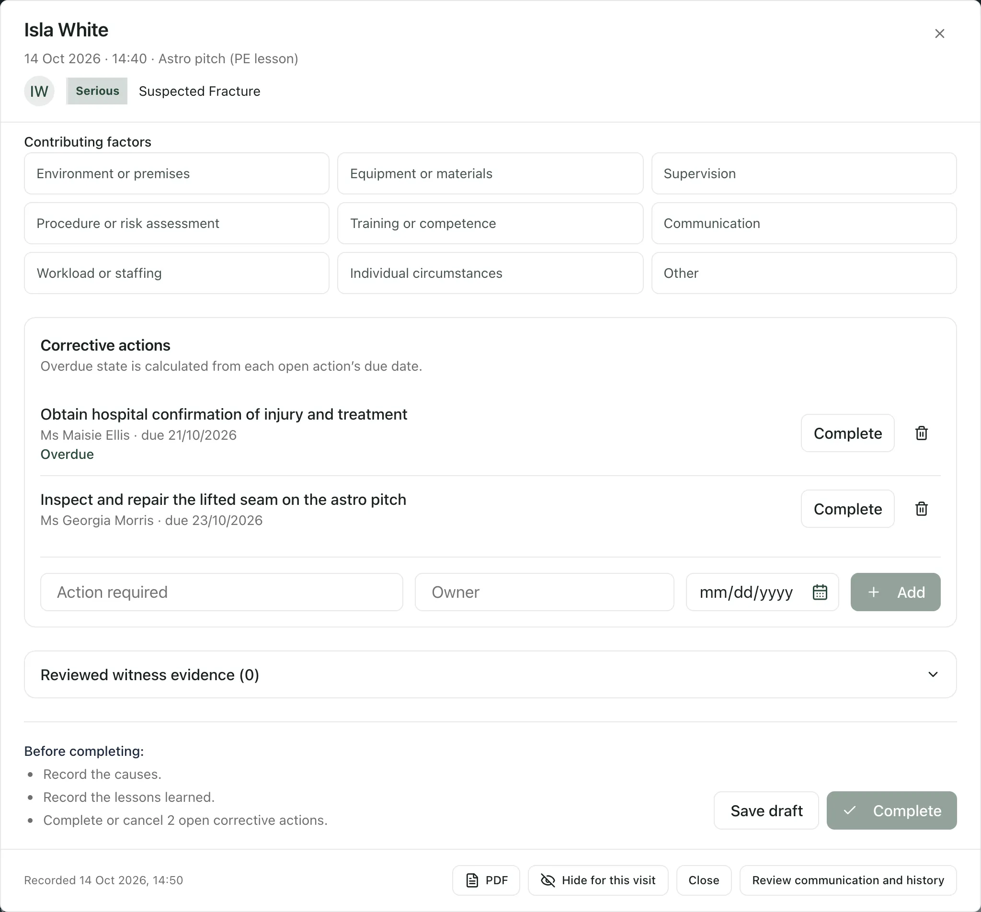The height and width of the screenshot is (912, 981).
Task: Expand Reviewed witness evidence section
Action: 490,674
